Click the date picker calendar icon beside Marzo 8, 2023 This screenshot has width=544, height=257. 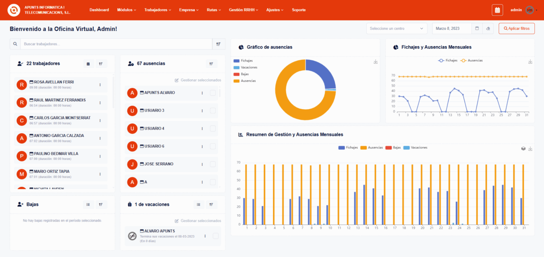point(477,29)
